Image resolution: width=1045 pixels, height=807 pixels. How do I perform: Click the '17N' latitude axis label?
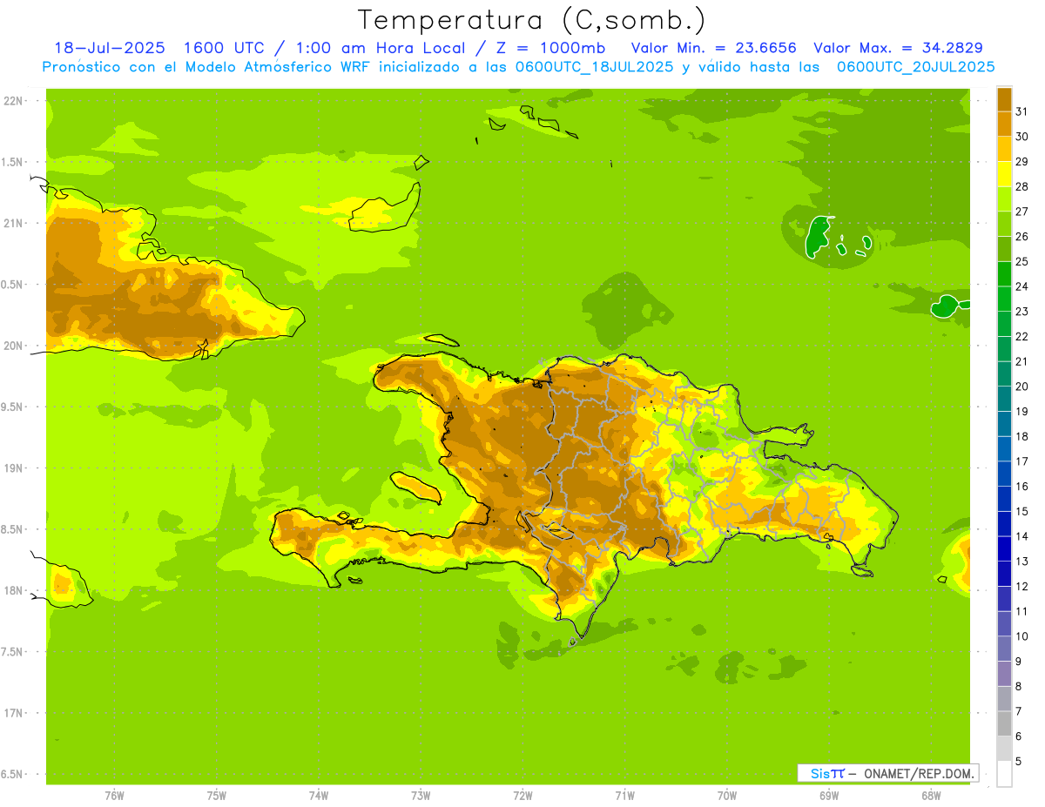[13, 713]
